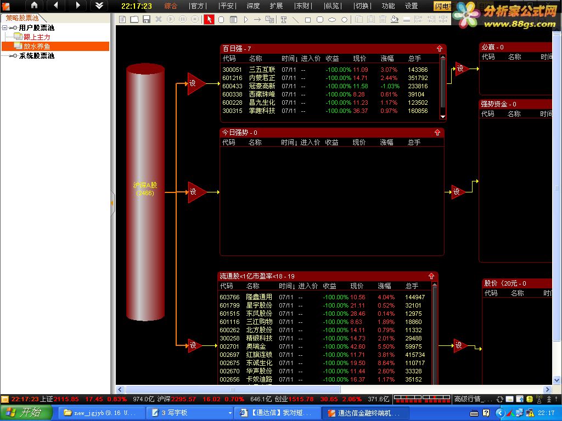Screen dimensions: 562x421
Task: Collapse the 用户股票池 tree node
Action: (4, 27)
